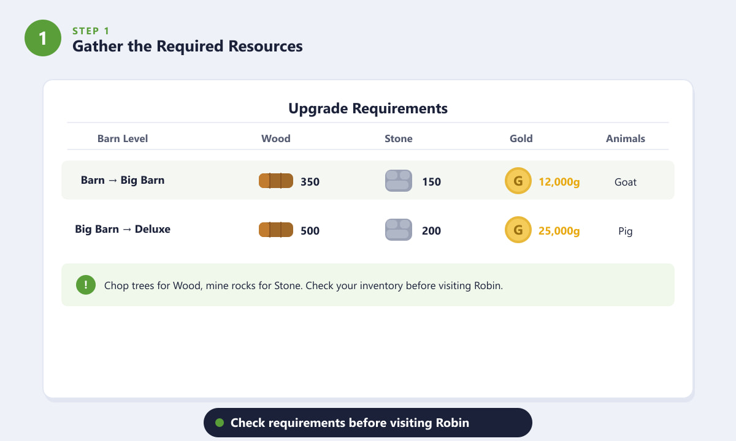Image resolution: width=736 pixels, height=441 pixels.
Task: Click the Barn Level column header
Action: click(x=123, y=138)
